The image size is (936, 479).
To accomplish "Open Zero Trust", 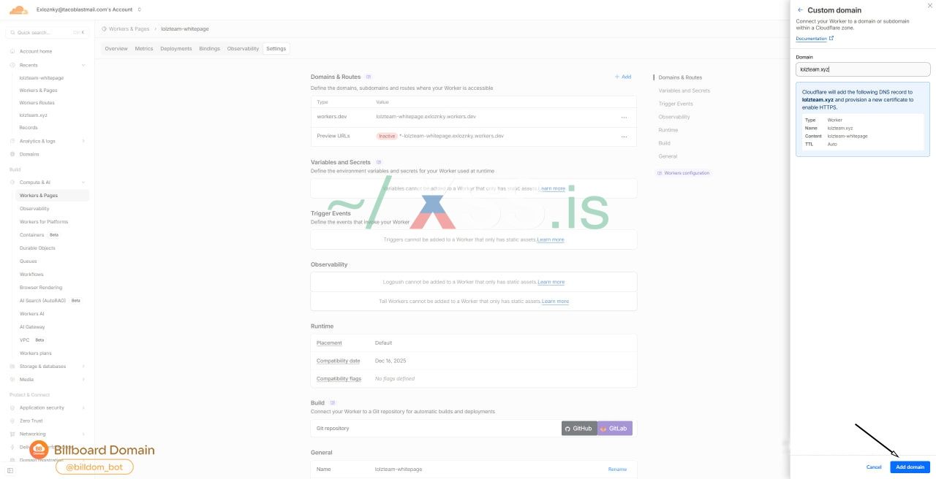I will click(31, 421).
